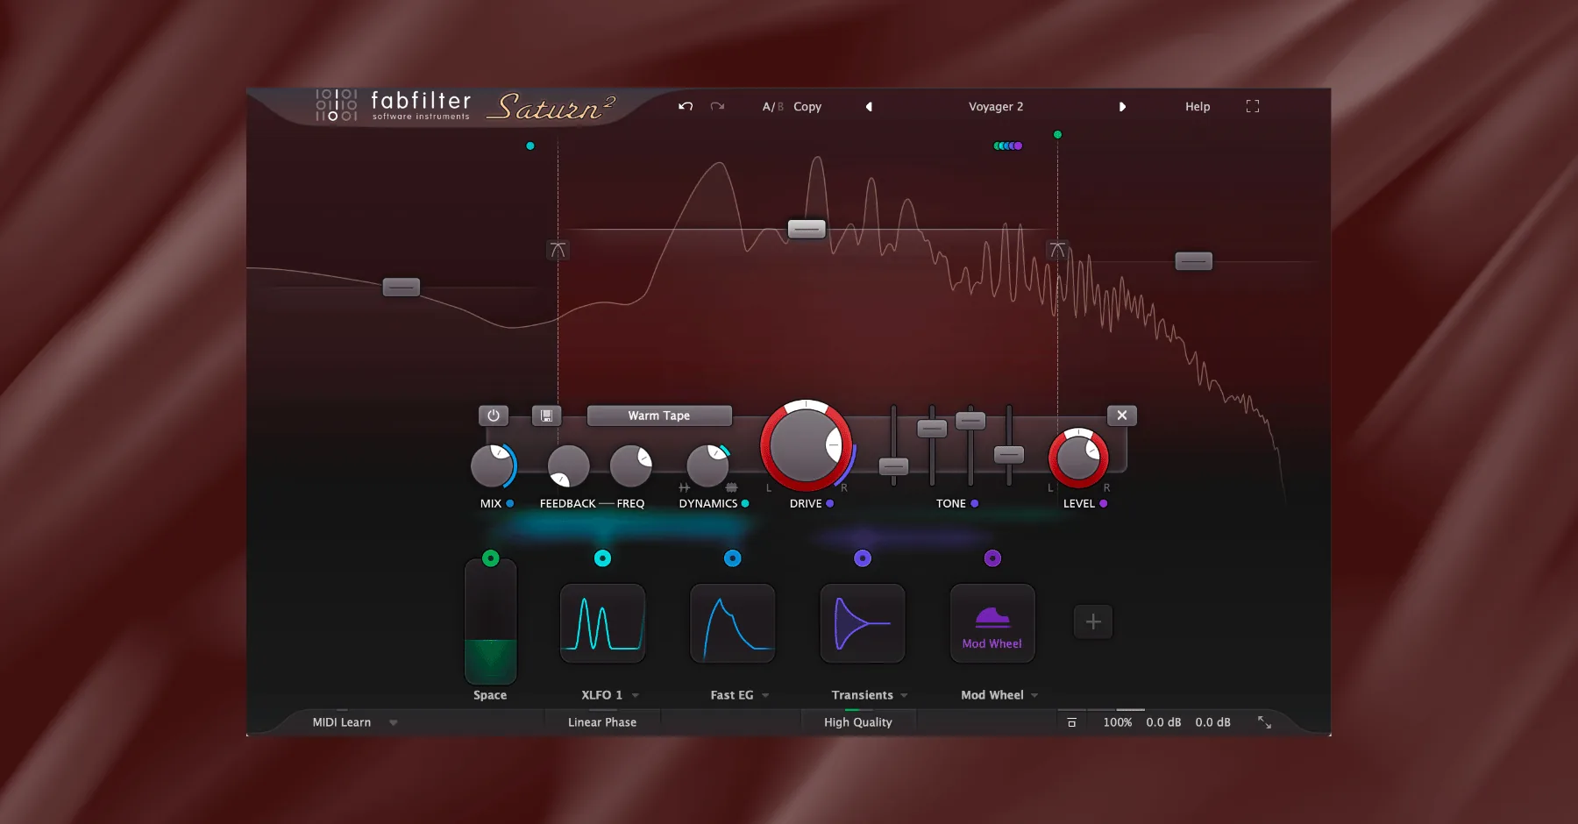This screenshot has height=824, width=1578.
Task: Open the Fast EG envelope display
Action: pyautogui.click(x=733, y=623)
